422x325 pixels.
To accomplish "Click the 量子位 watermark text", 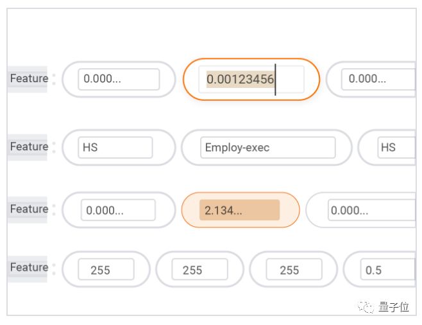I will click(393, 307).
